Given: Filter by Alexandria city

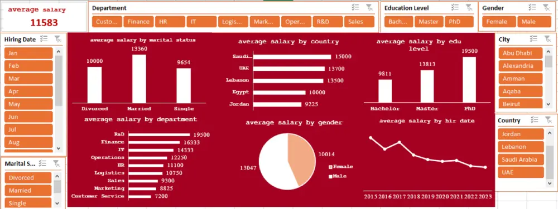Looking at the screenshot, I should 520,66.
